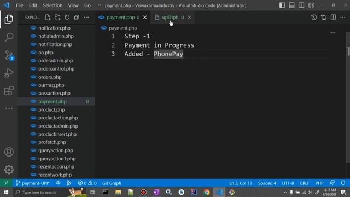This screenshot has width=350, height=197.
Task: Split the editor to the right
Action: click(x=333, y=17)
